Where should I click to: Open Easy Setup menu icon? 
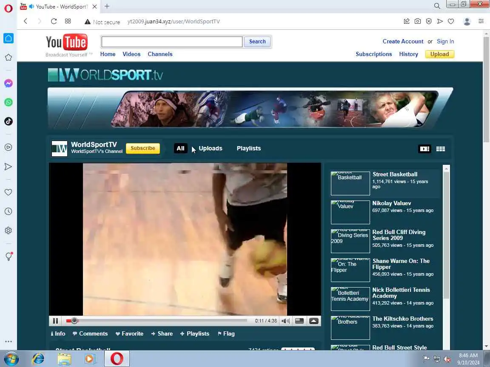pyautogui.click(x=481, y=21)
